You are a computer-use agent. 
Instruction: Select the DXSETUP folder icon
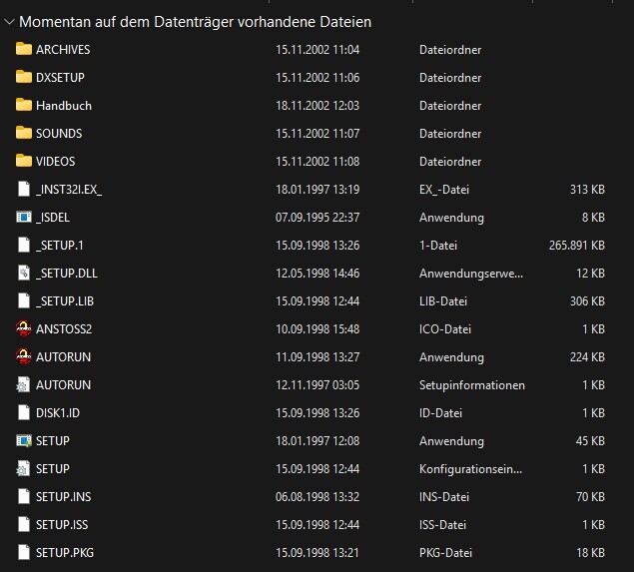click(24, 77)
